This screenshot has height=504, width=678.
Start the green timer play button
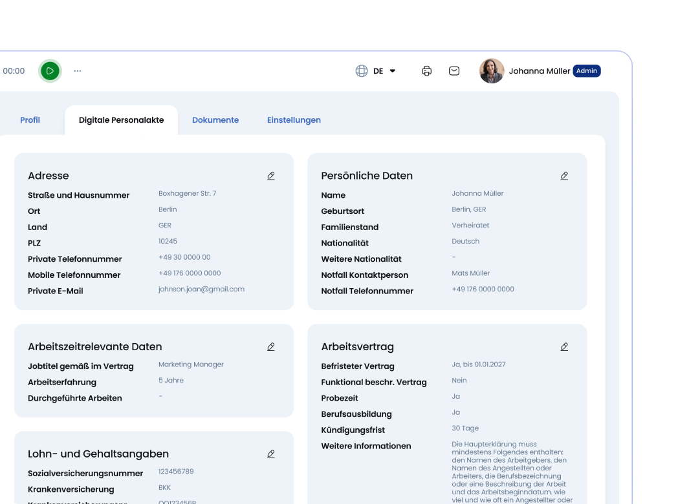50,71
